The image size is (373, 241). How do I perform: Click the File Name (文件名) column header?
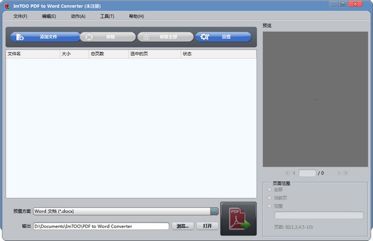click(33, 54)
